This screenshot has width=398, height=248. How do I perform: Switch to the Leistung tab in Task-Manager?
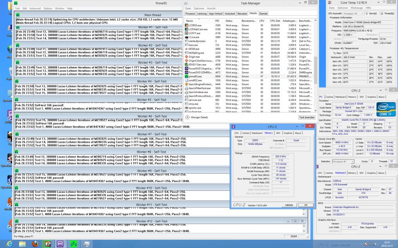[x=202, y=14]
